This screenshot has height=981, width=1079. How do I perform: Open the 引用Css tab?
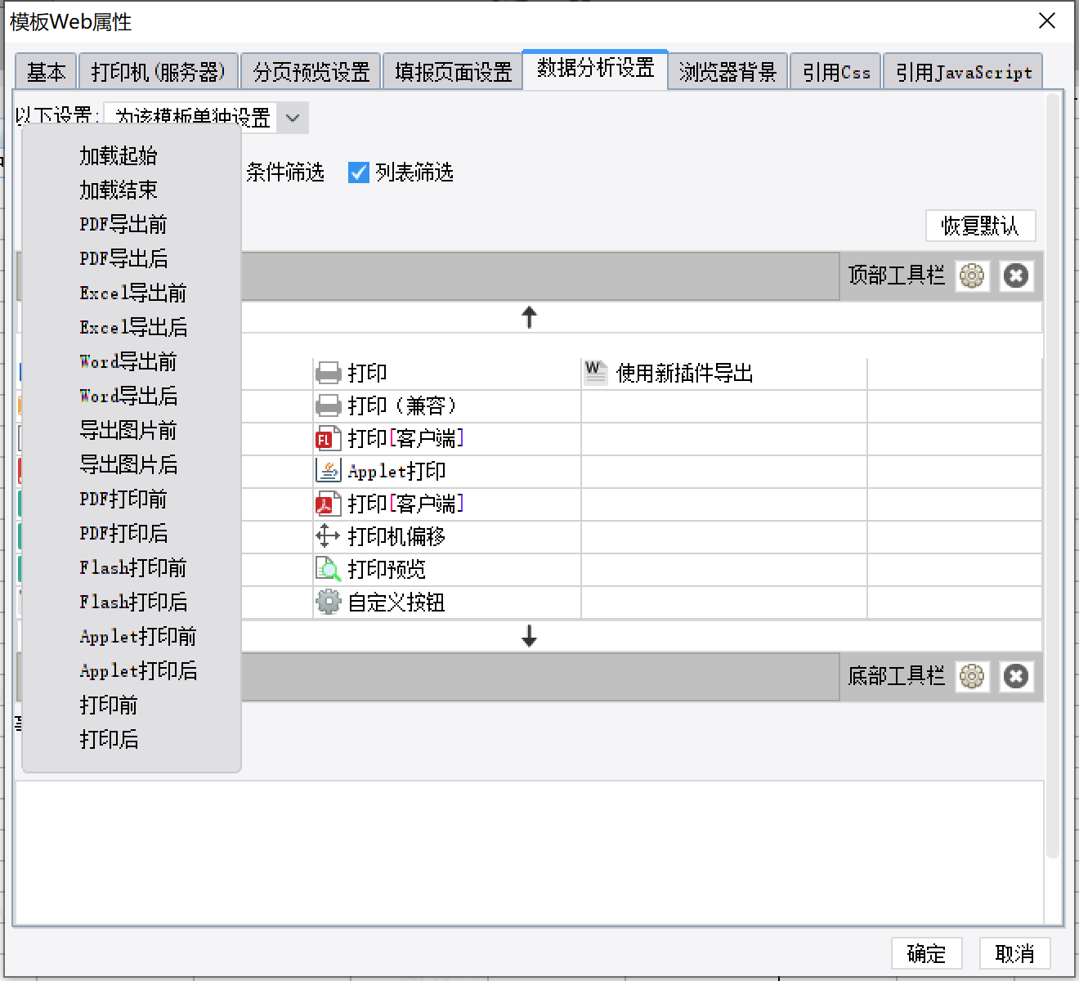836,72
